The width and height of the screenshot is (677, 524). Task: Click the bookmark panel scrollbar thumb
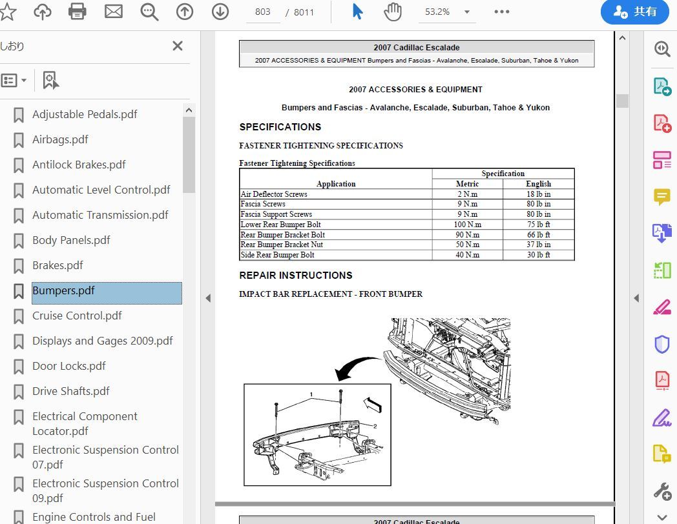189,154
